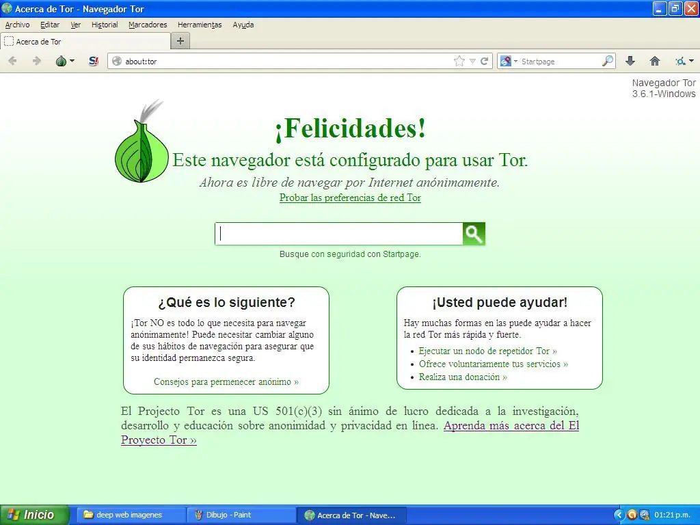Viewport: 700px width, 525px height.
Task: Bookmark page with star icon
Action: pyautogui.click(x=459, y=61)
